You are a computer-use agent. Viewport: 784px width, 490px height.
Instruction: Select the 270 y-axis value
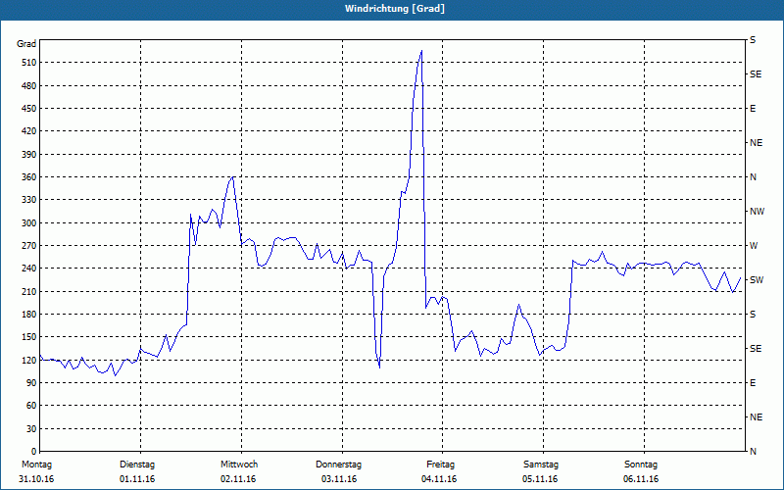click(29, 246)
